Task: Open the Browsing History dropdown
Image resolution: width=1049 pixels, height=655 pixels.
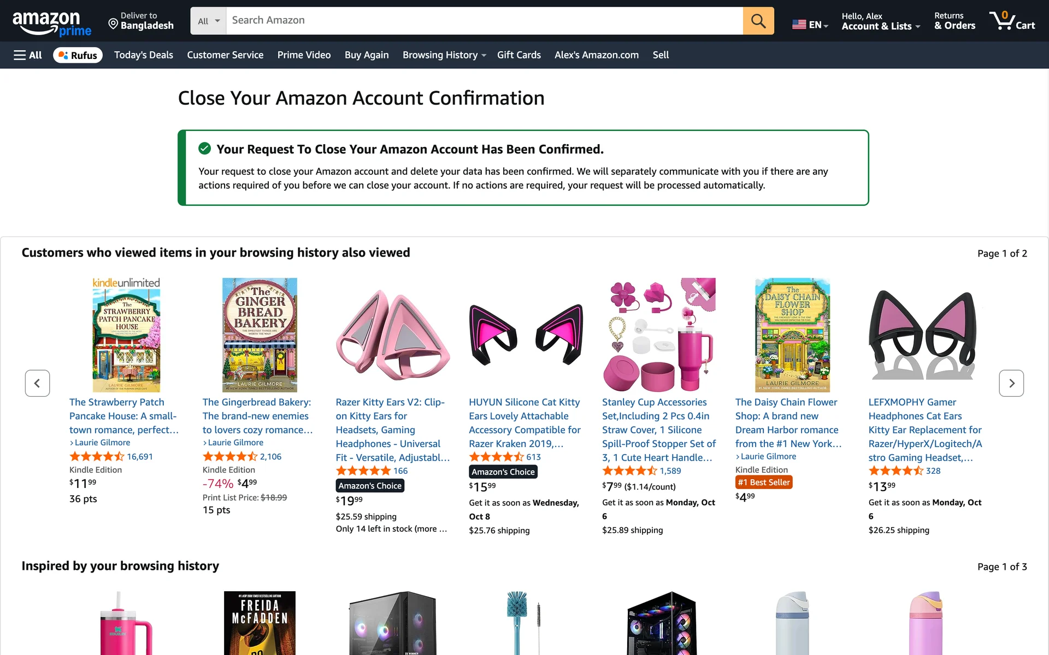Action: click(x=444, y=55)
